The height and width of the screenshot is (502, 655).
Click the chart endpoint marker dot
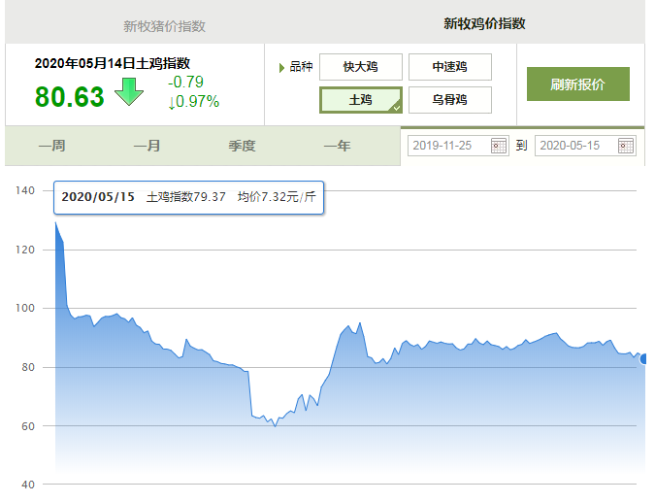[643, 359]
